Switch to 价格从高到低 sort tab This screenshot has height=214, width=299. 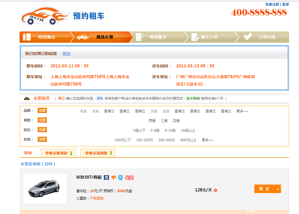pyautogui.click(x=98, y=153)
